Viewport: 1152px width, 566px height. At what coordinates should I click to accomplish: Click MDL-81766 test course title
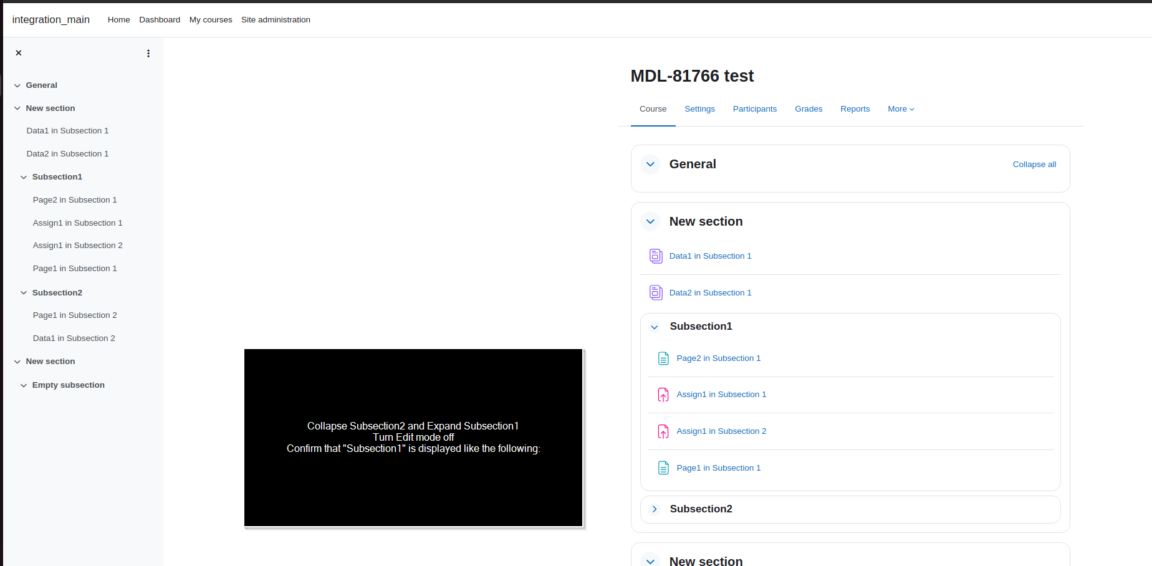click(x=692, y=76)
